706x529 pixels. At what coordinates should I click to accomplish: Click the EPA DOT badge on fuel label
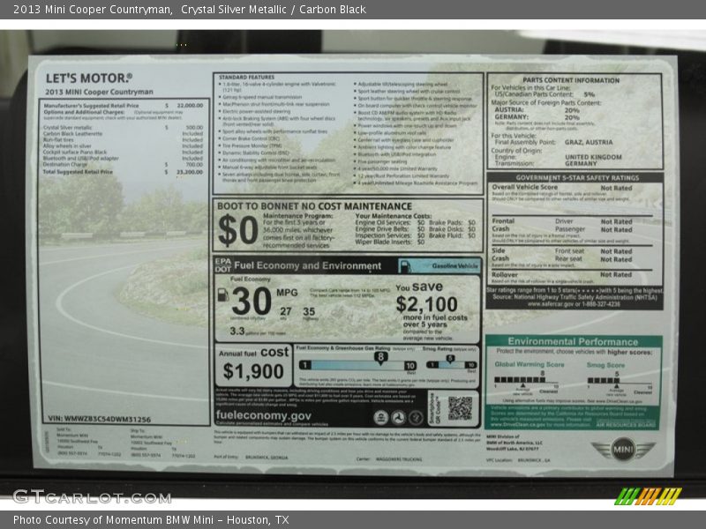coord(223,265)
